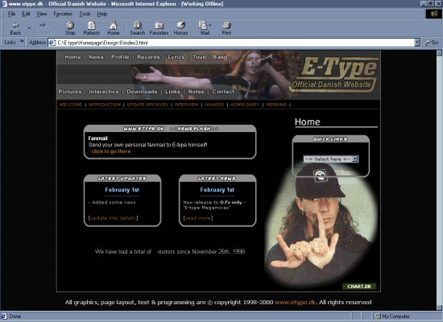Open the Quick Links 'Select here' dropdown

(x=331, y=159)
